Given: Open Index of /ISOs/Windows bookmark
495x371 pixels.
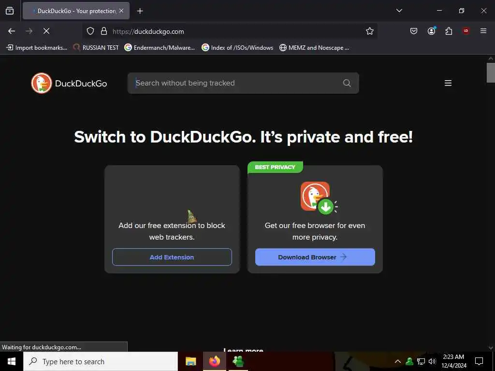Looking at the screenshot, I should pos(238,48).
